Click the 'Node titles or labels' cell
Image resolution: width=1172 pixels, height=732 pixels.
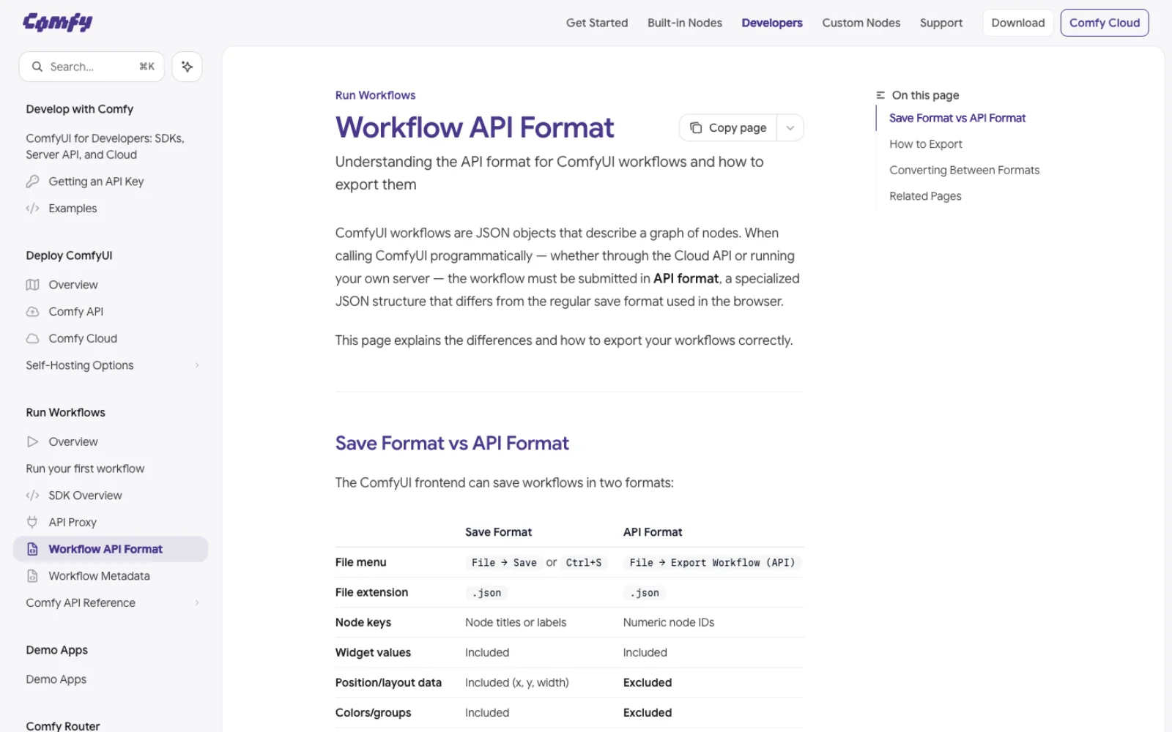pos(516,622)
